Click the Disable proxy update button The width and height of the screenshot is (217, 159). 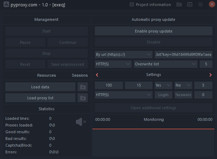(154, 42)
